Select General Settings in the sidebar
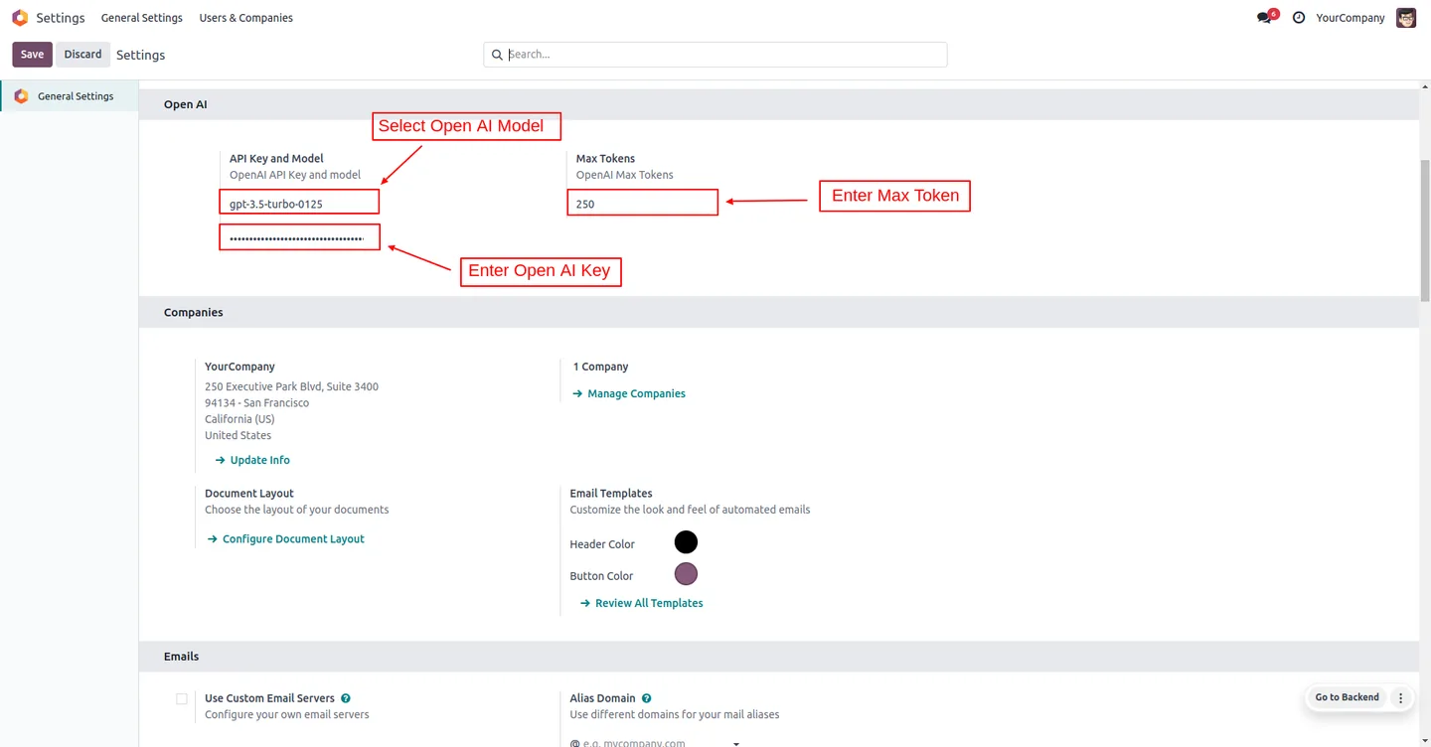This screenshot has height=747, width=1431. click(70, 96)
